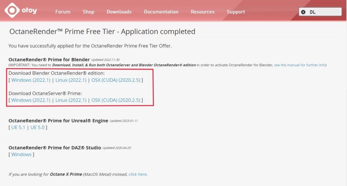Download OctaneServer Prime for Linux (2022.1)
The height and width of the screenshot is (186, 347).
pos(71,100)
